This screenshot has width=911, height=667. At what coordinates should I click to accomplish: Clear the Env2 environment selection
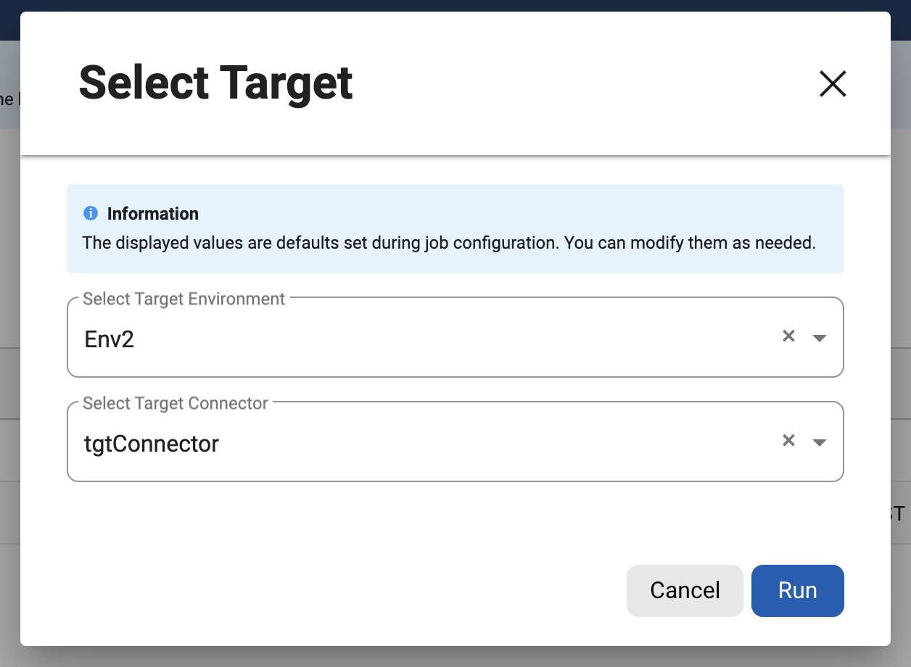[788, 336]
